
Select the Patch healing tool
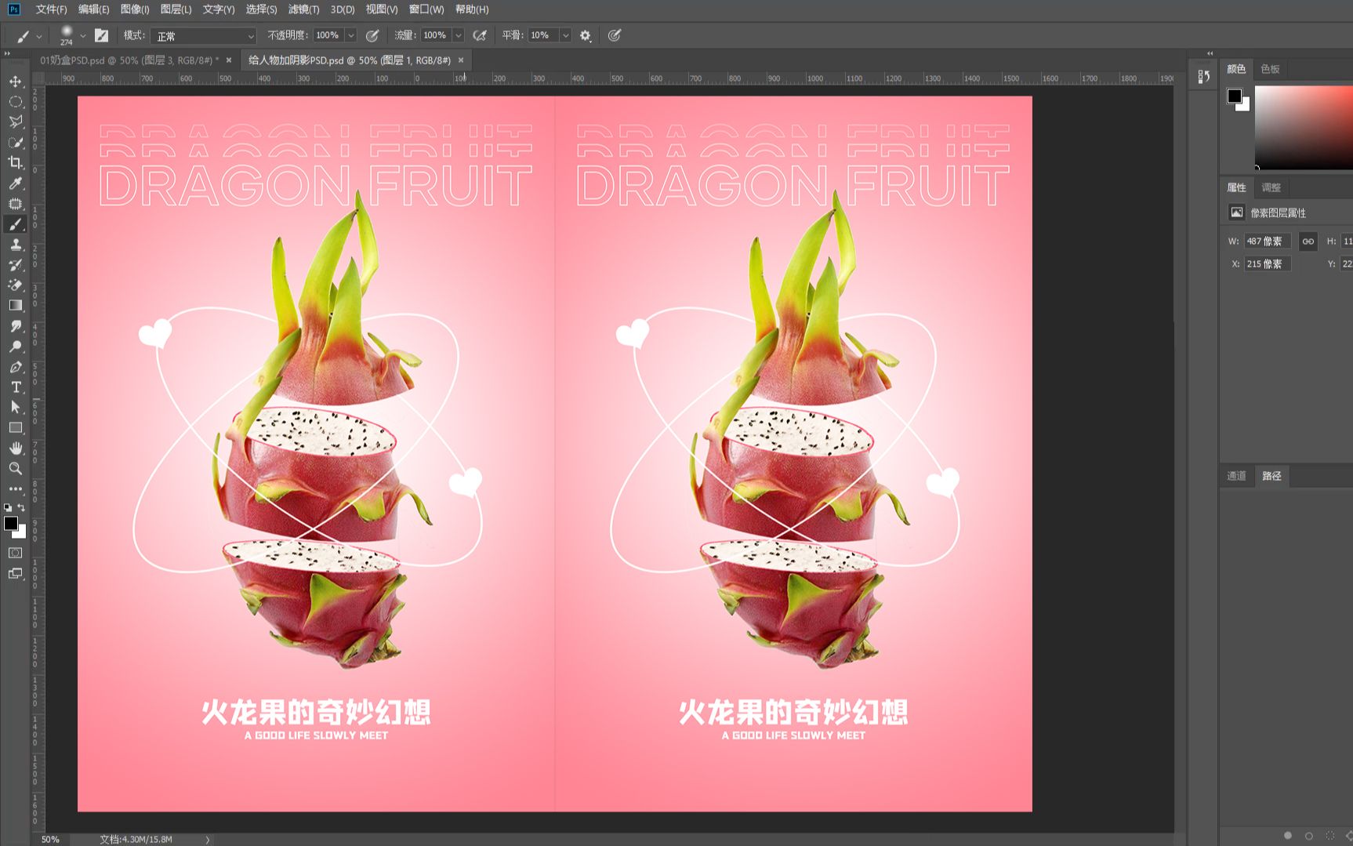[x=16, y=204]
